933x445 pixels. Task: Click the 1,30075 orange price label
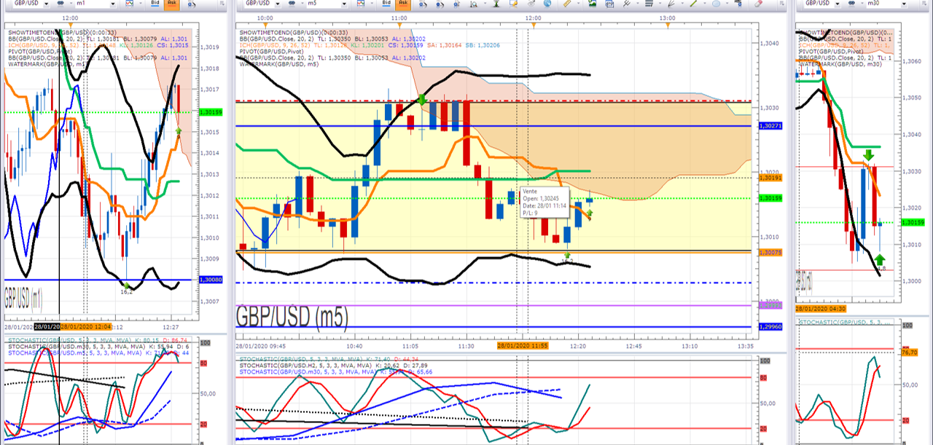coord(770,252)
